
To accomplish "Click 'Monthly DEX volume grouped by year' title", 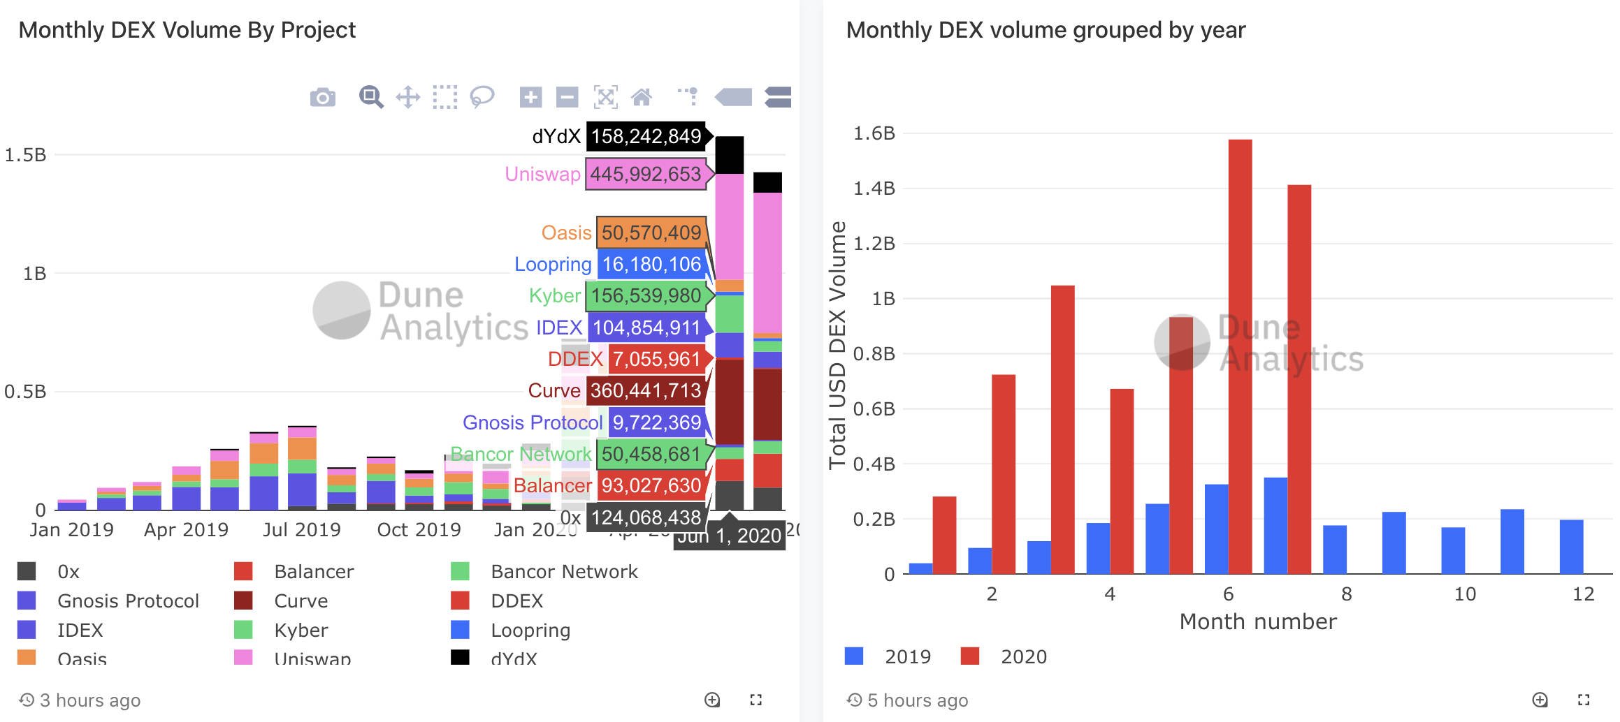I will click(1046, 30).
